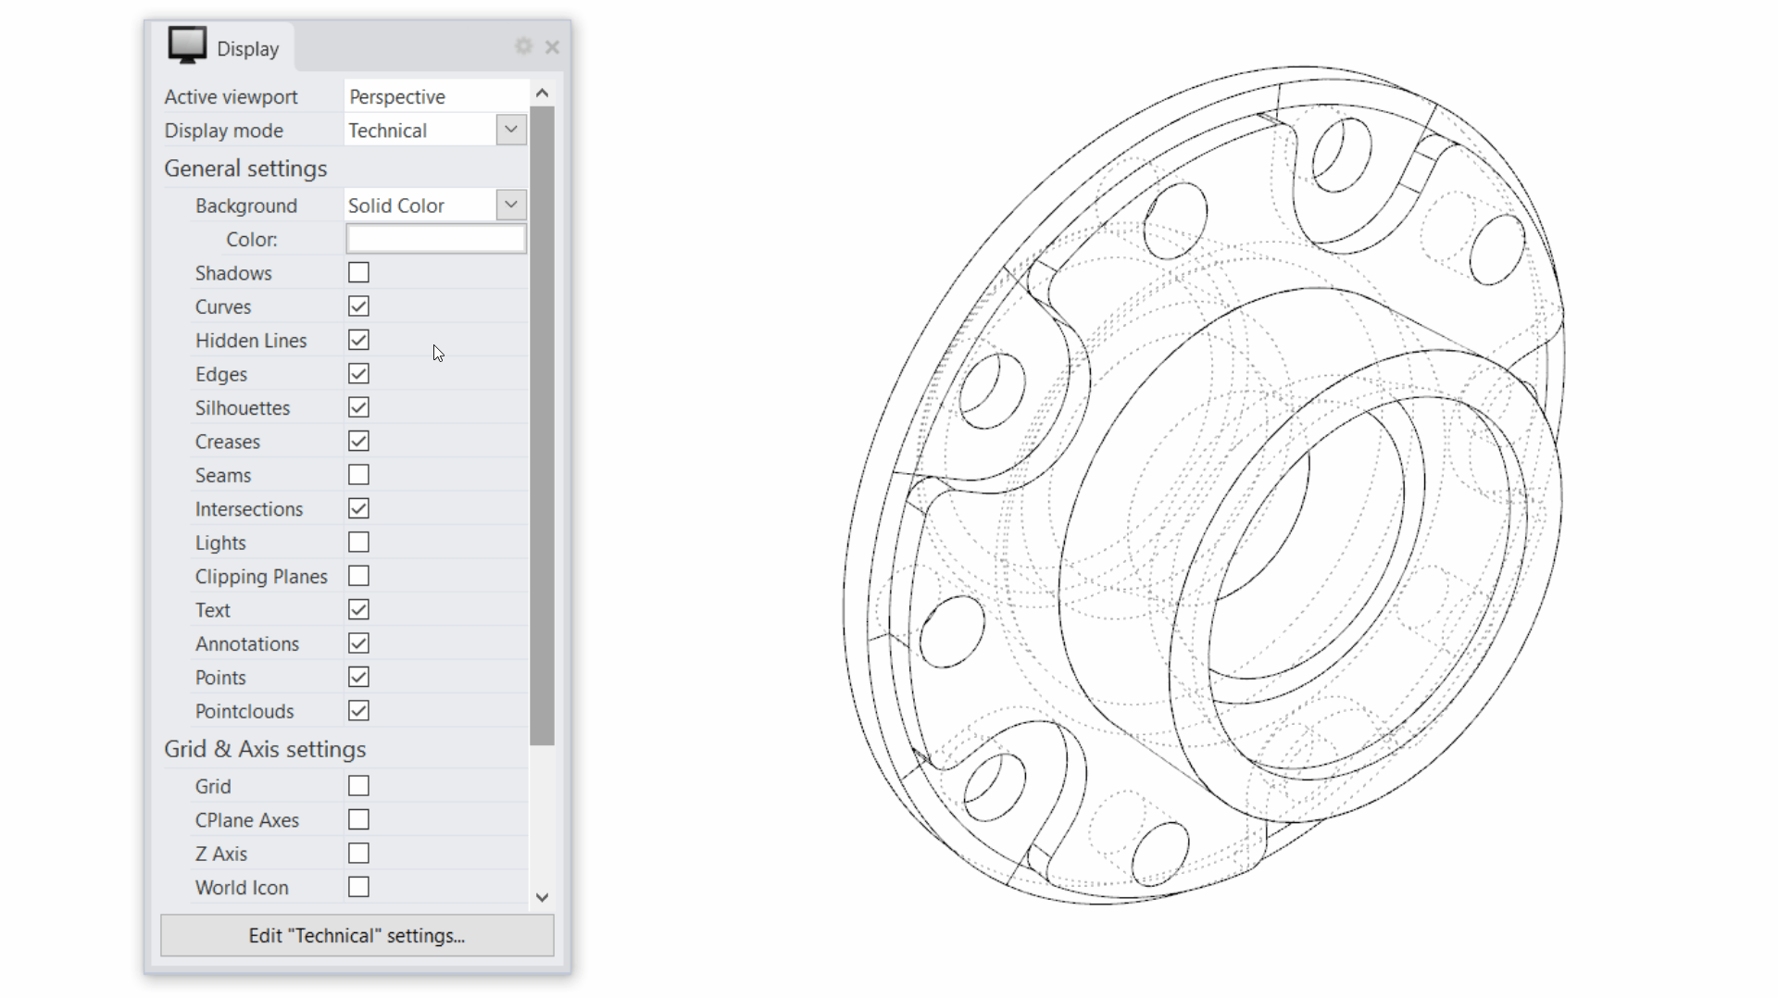The height and width of the screenshot is (998, 1778).
Task: Uncheck the Pointclouds option
Action: (x=358, y=711)
